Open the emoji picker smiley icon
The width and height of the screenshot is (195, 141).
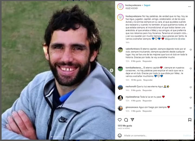tap(120, 135)
